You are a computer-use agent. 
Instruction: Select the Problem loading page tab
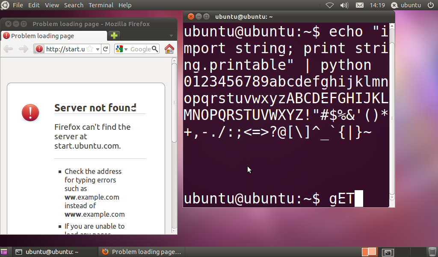tap(53, 36)
